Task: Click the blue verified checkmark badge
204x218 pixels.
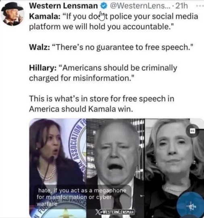Action: [x=104, y=6]
